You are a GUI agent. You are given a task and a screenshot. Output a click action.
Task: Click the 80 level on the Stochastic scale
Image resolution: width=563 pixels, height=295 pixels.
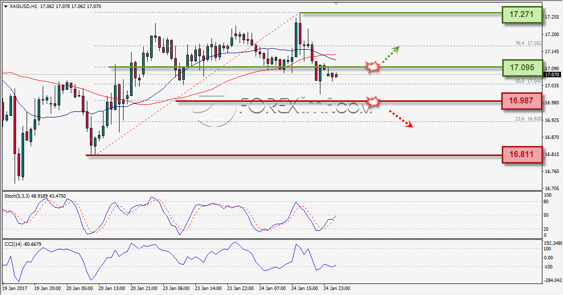tap(547, 202)
